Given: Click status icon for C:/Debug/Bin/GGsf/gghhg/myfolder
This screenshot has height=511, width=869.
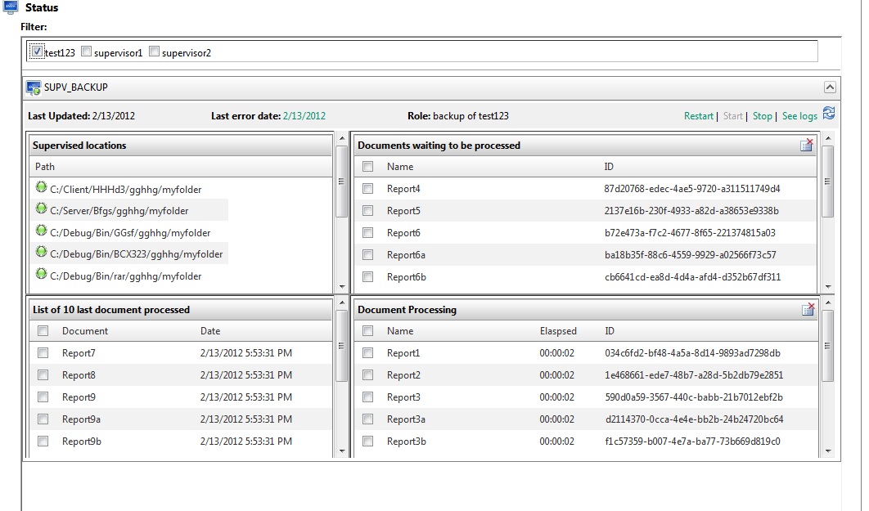Looking at the screenshot, I should pos(41,231).
